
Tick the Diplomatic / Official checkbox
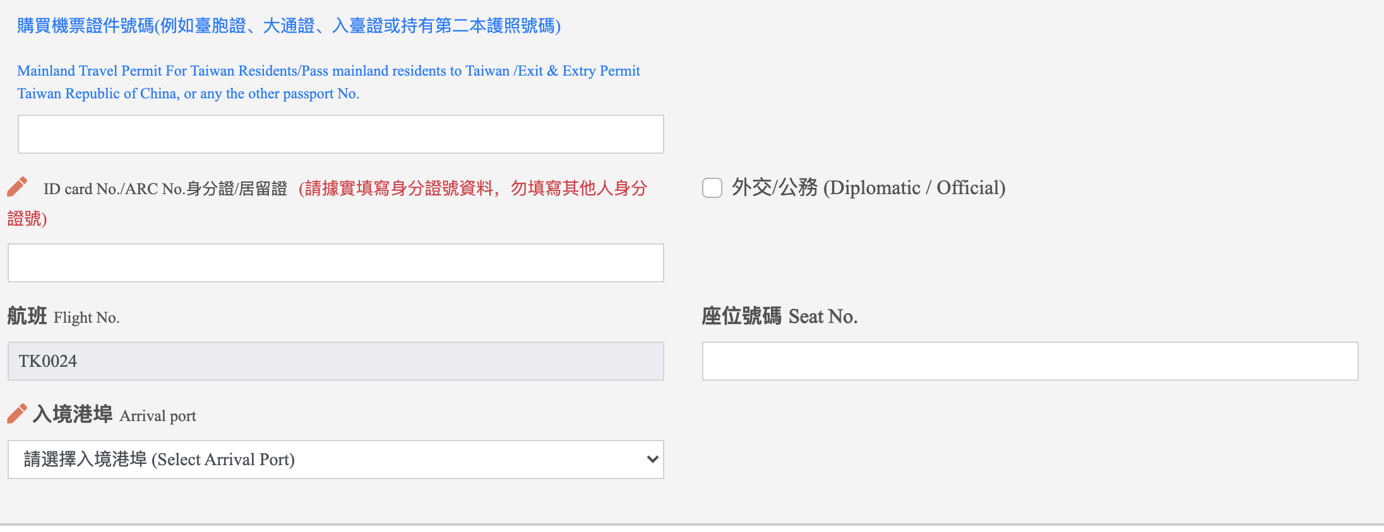point(712,188)
